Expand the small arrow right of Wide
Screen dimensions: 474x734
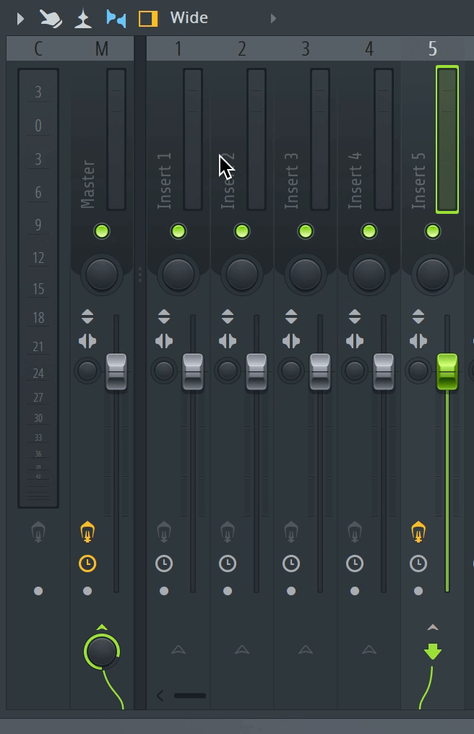(273, 18)
